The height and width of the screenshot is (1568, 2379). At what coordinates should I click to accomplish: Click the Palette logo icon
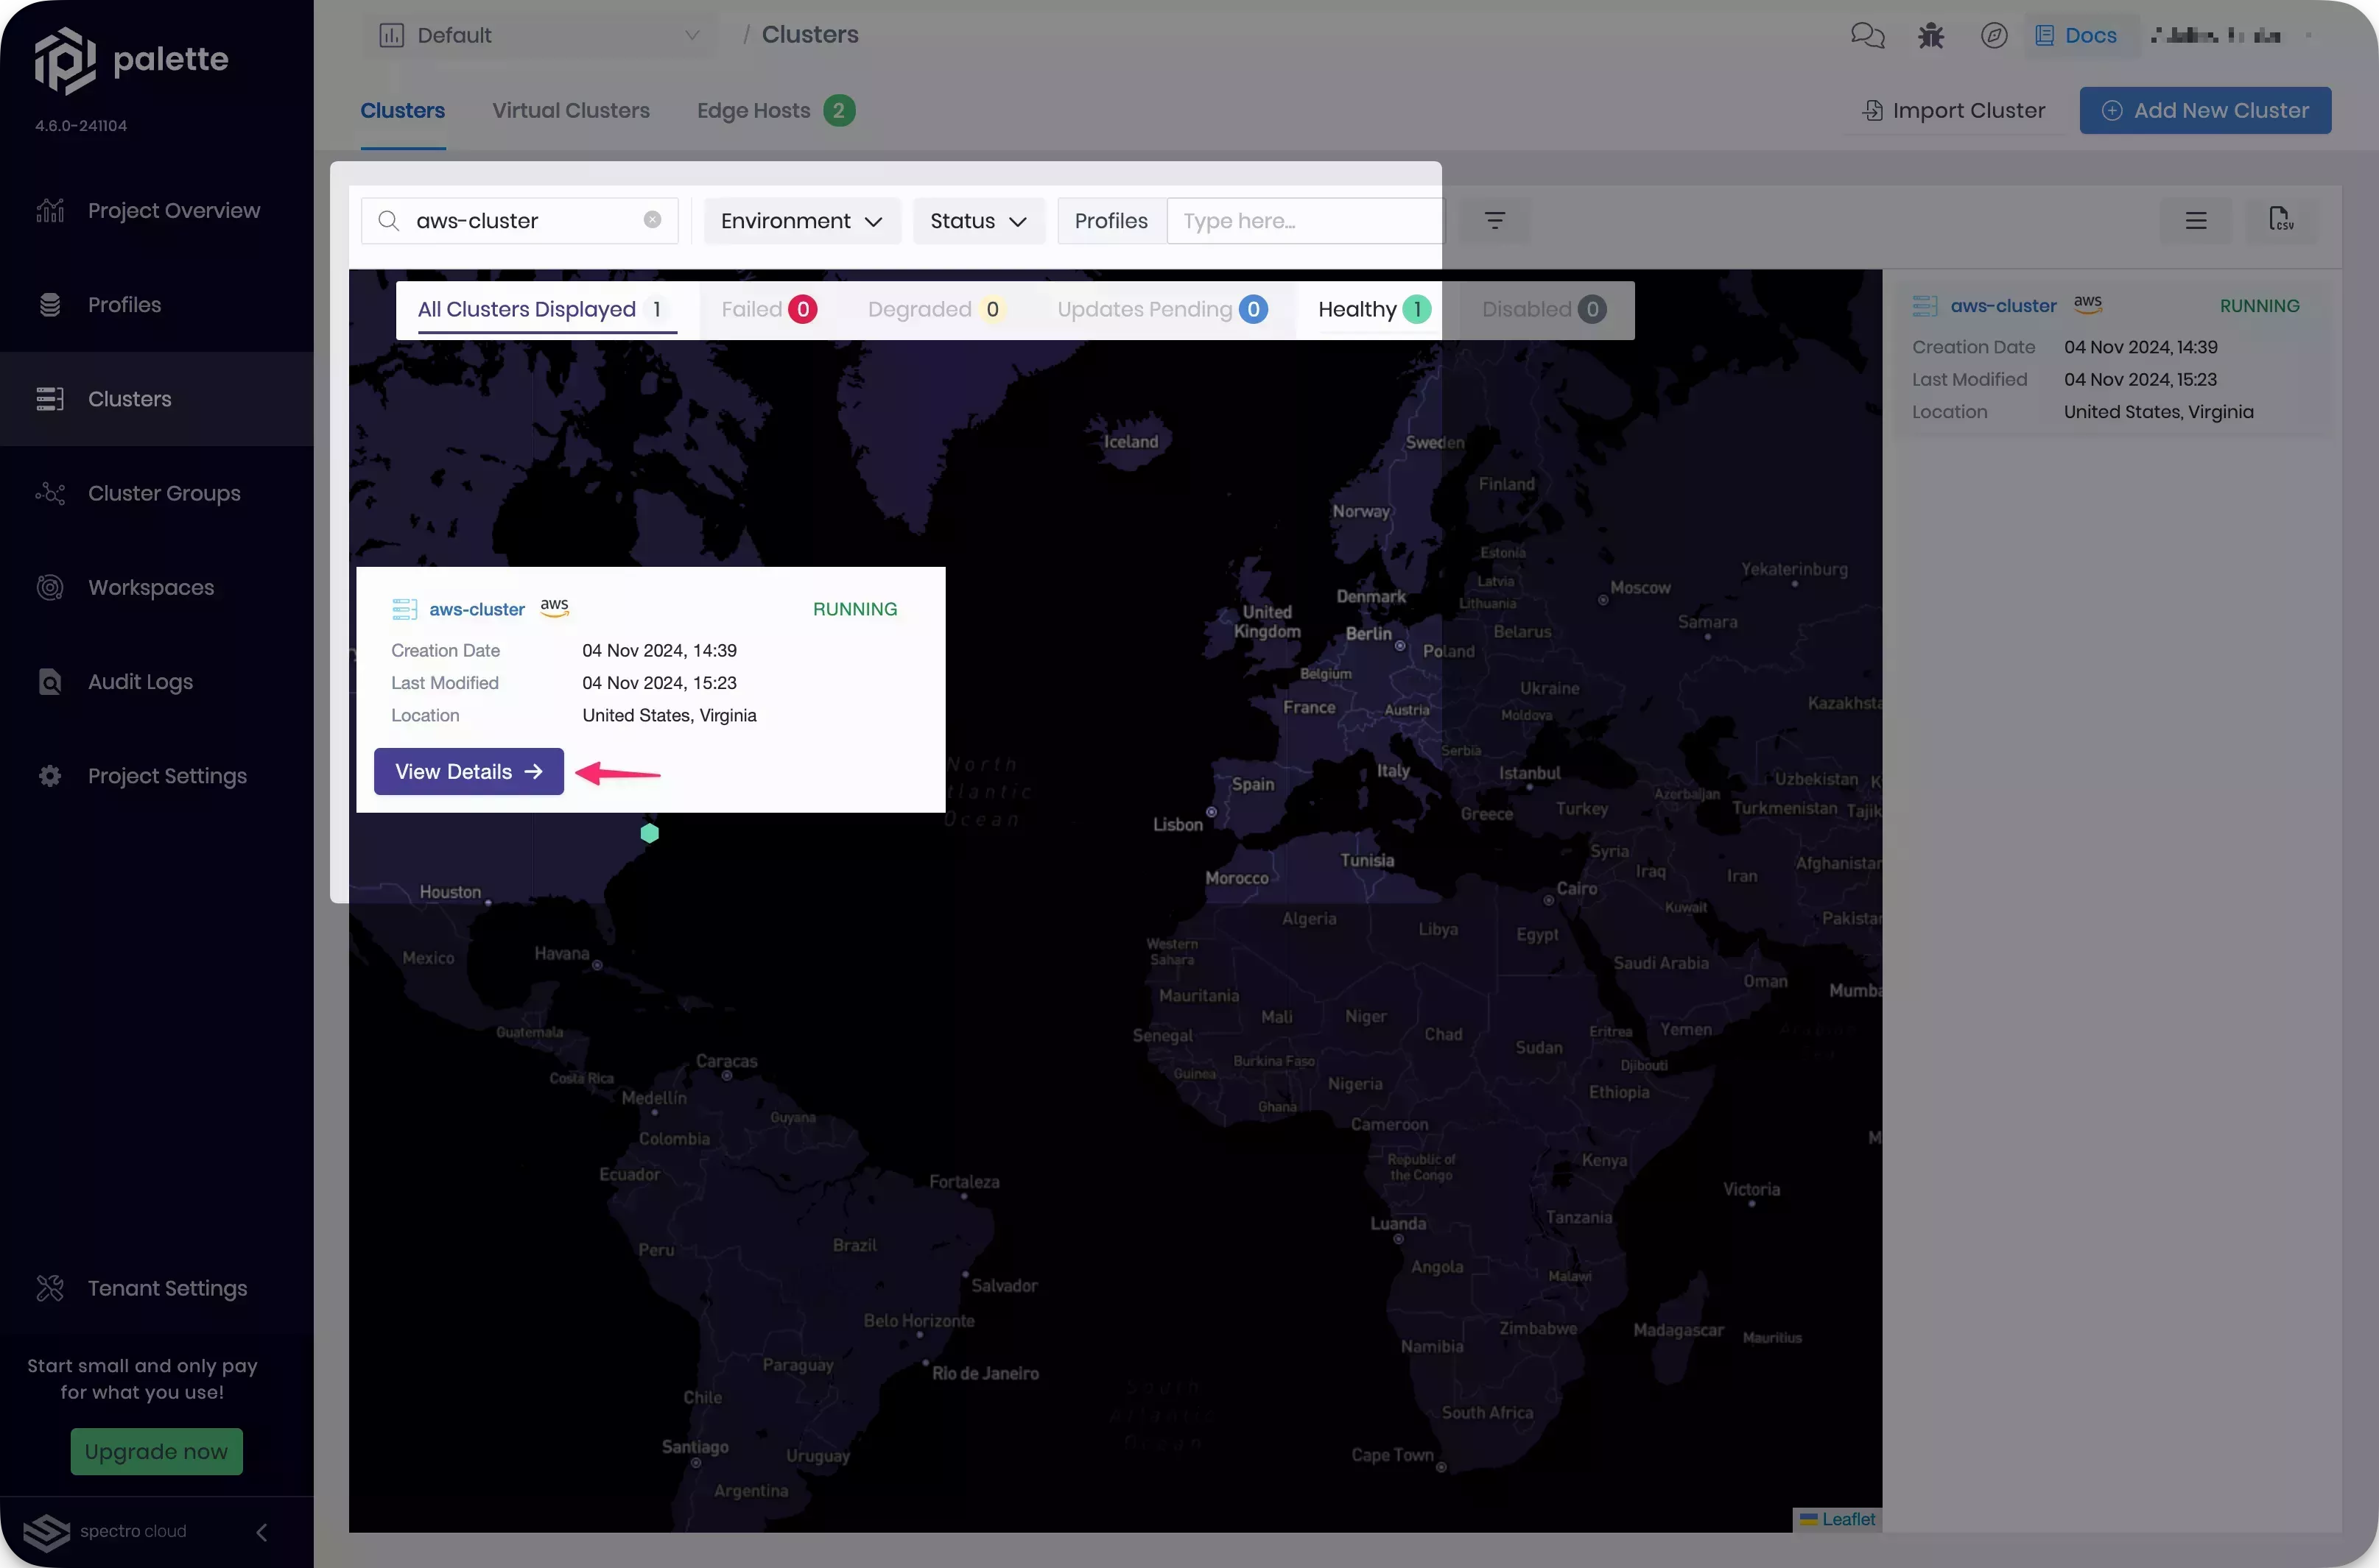(65, 60)
